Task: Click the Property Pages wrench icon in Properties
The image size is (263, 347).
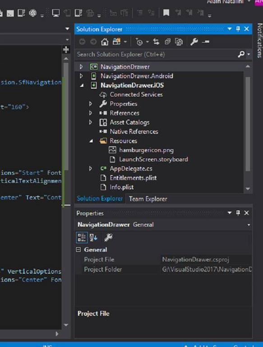Action: coord(108,238)
